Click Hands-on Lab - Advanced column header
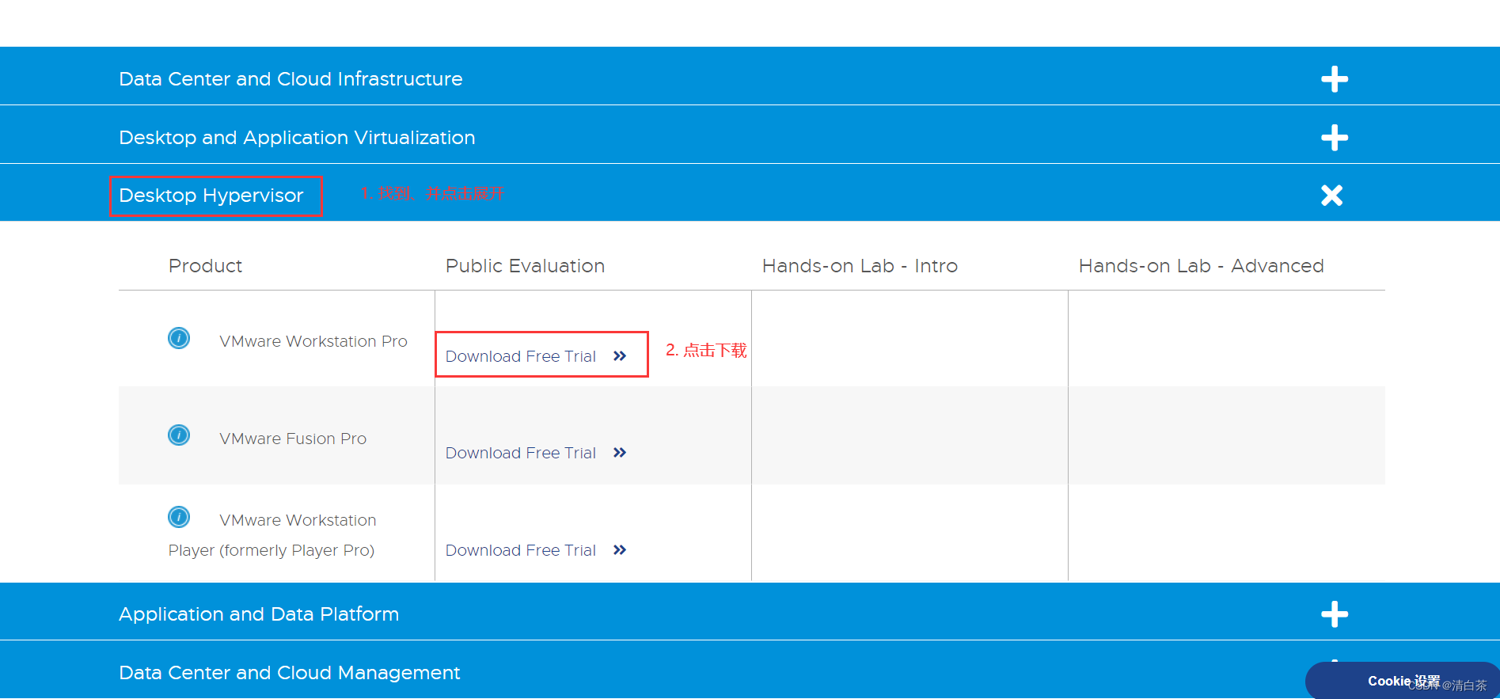 point(1201,266)
